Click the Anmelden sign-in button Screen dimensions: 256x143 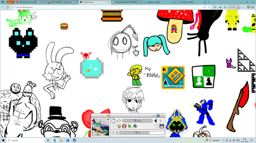(234, 7)
